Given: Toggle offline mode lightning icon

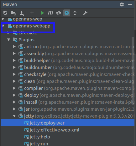Looking at the screenshot, I should point(67,13).
